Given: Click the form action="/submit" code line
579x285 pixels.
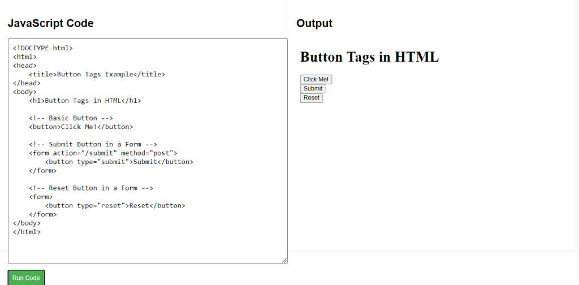Looking at the screenshot, I should [x=103, y=153].
